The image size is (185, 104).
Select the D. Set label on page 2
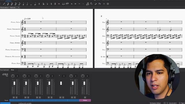click(103, 57)
